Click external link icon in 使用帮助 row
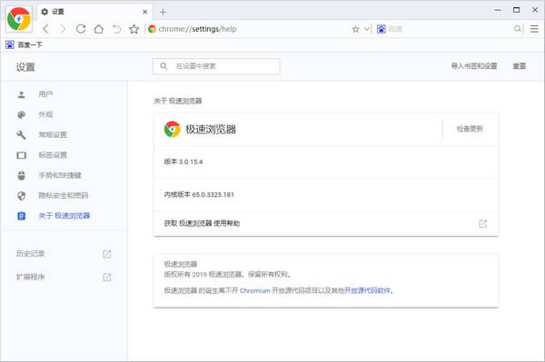Image resolution: width=545 pixels, height=362 pixels. coord(483,223)
